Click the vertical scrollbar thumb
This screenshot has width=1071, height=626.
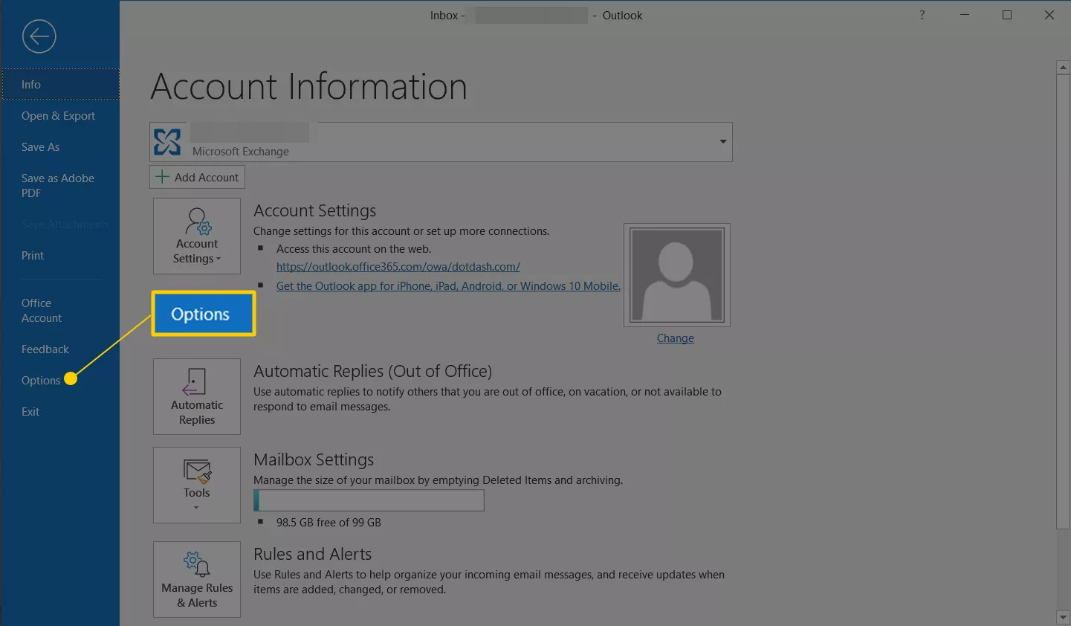point(1063,301)
